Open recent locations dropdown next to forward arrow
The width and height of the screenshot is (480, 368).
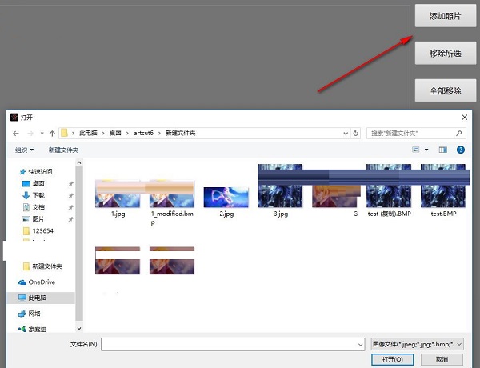[x=42, y=133]
